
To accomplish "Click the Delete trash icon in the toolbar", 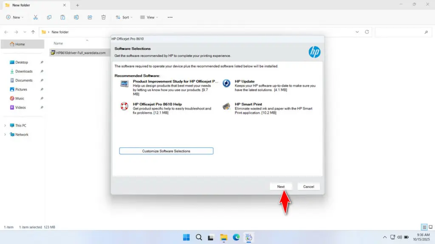I will point(103,17).
